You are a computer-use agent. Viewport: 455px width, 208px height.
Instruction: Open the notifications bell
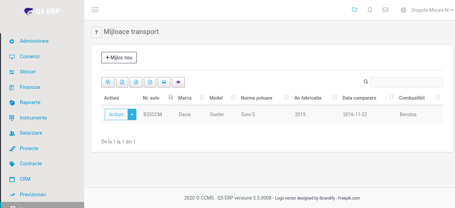click(x=370, y=10)
